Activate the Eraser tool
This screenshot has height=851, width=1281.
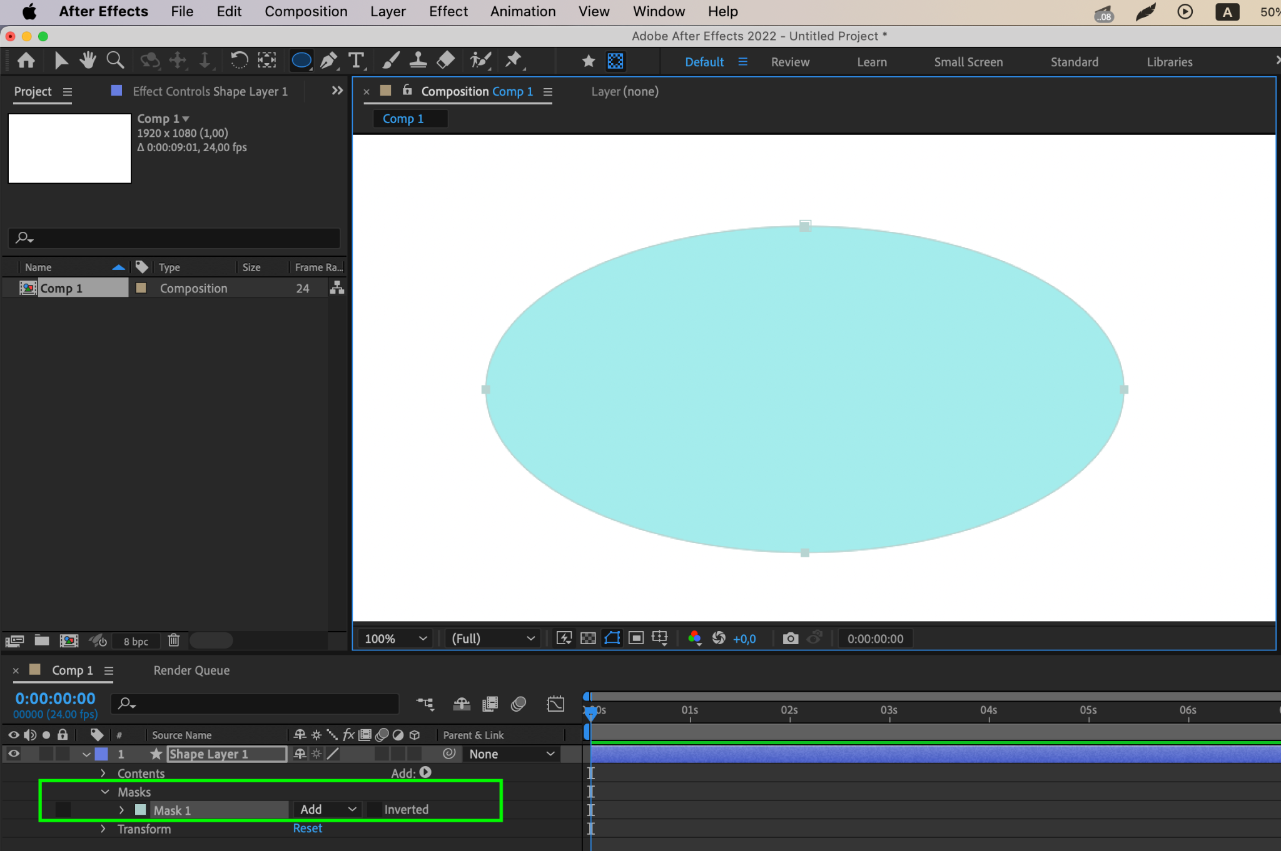click(x=445, y=61)
